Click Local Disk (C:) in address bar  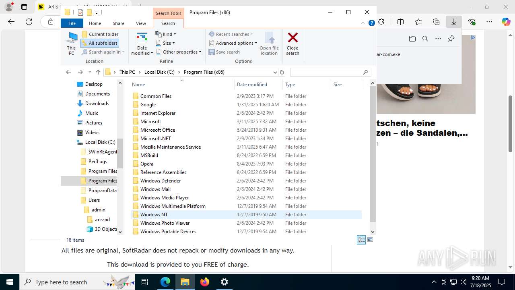(x=159, y=72)
